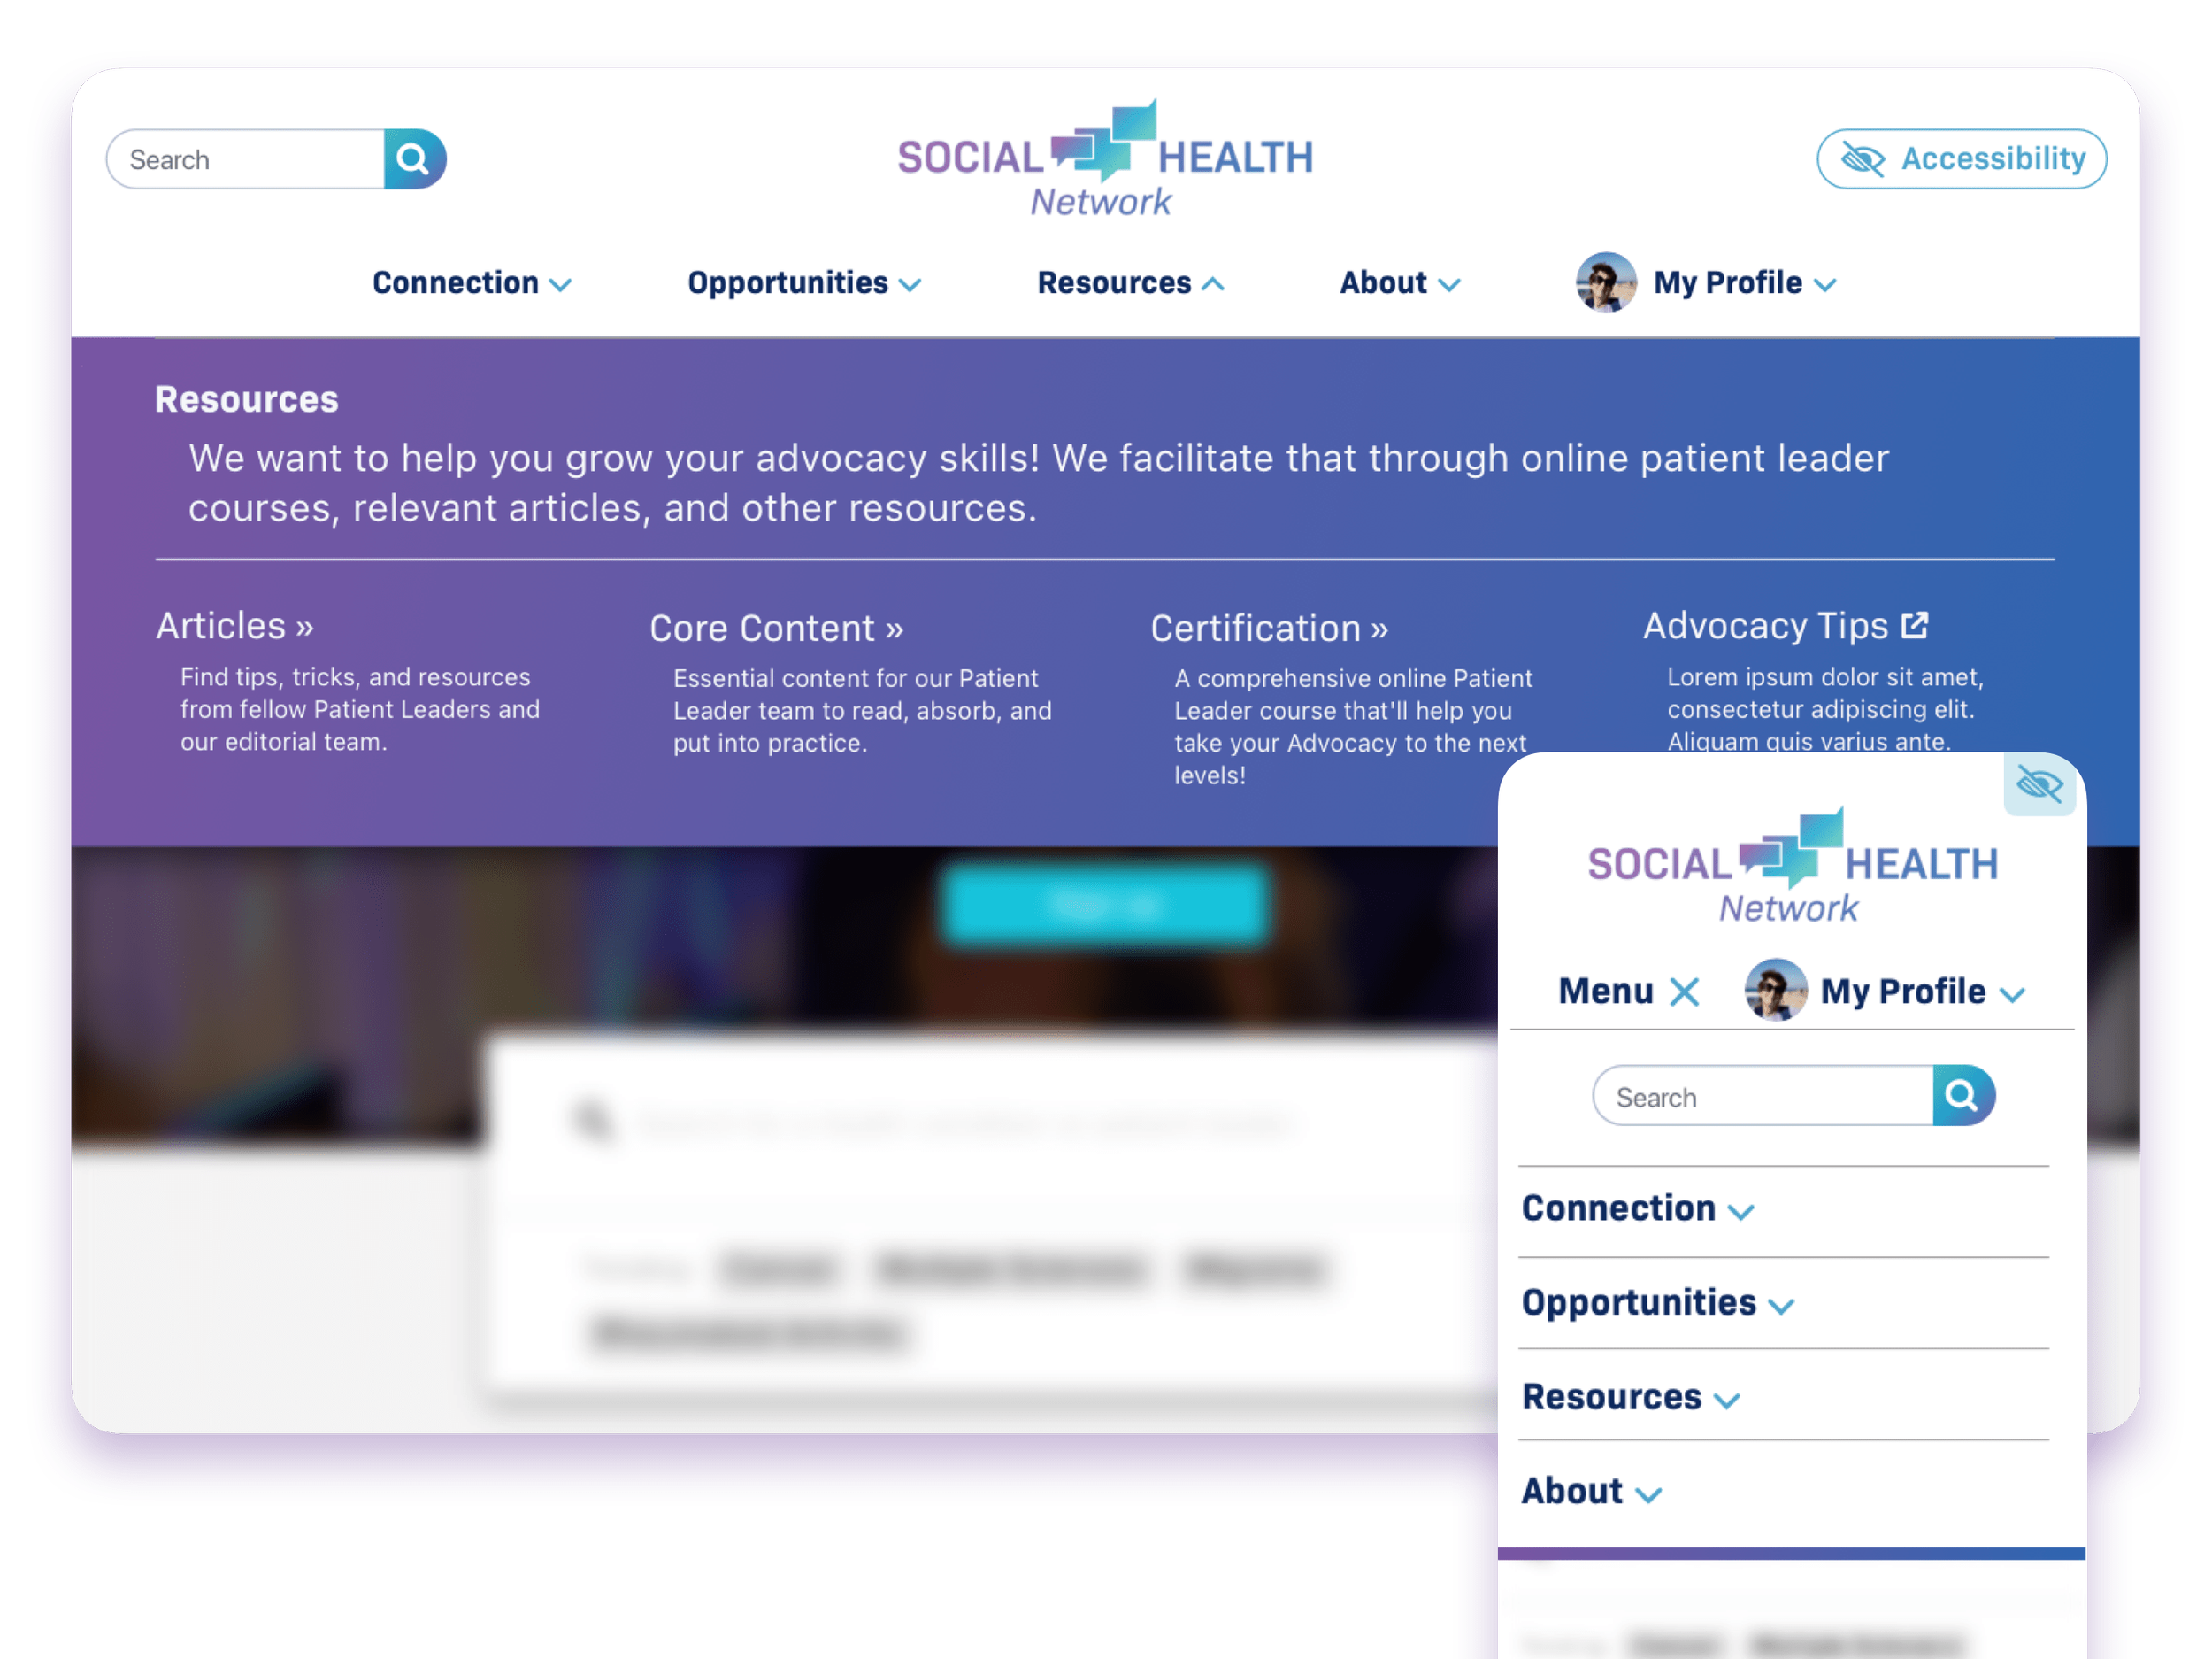This screenshot has width=2212, height=1659.
Task: Open the Advocacy Tips external link icon
Action: (x=1914, y=625)
